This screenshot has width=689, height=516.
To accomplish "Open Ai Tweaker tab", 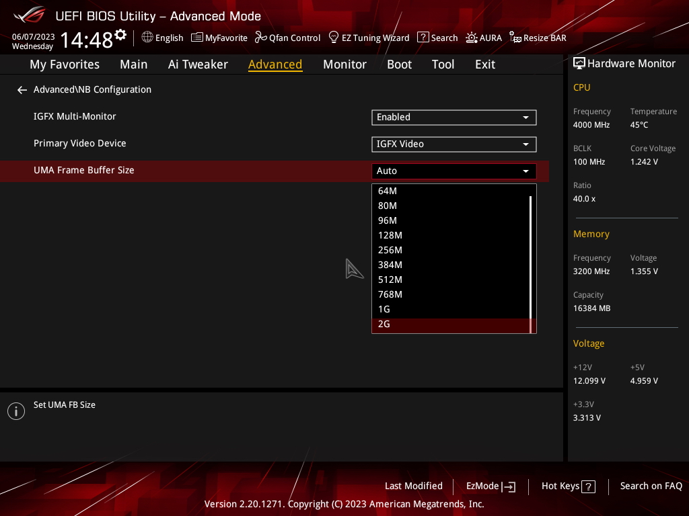I will click(198, 64).
